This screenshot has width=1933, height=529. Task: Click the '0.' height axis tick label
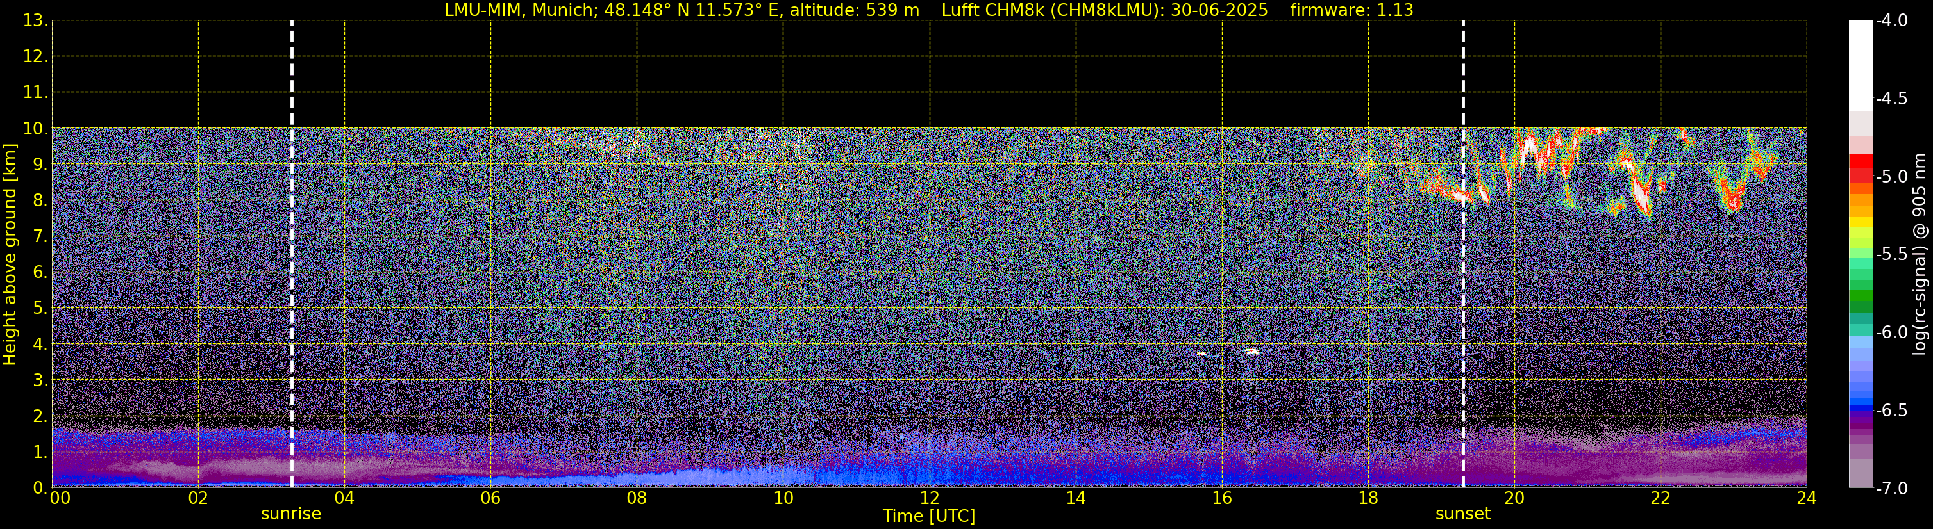(40, 489)
